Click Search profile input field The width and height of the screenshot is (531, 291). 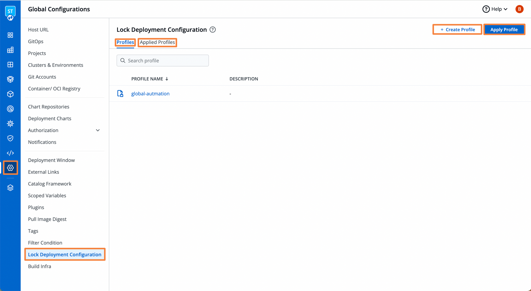click(x=162, y=60)
